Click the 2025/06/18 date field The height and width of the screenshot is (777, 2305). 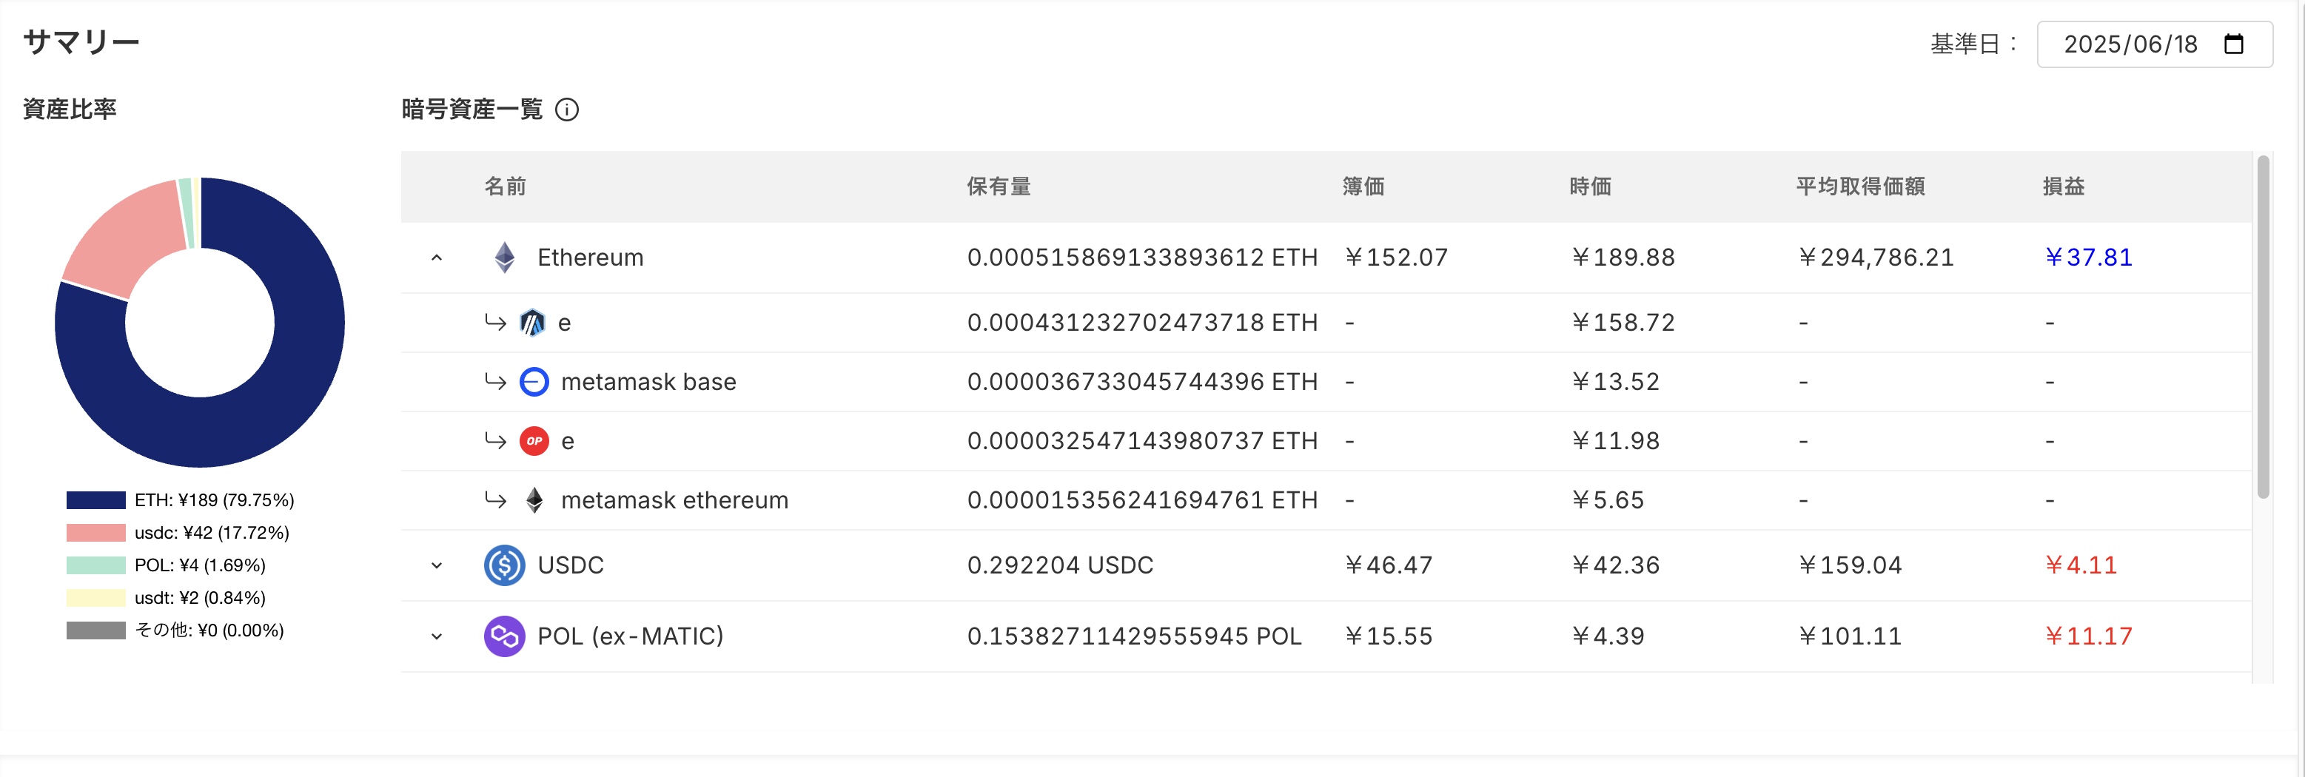tap(2130, 44)
